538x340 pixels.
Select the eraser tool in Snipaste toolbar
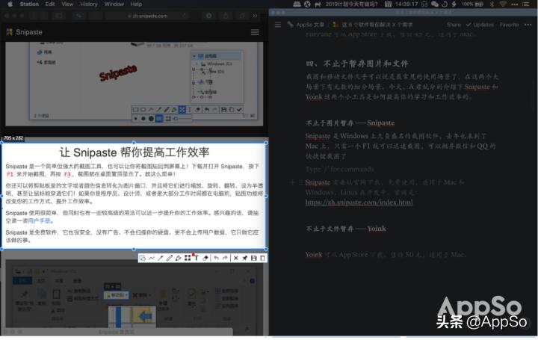(205, 259)
